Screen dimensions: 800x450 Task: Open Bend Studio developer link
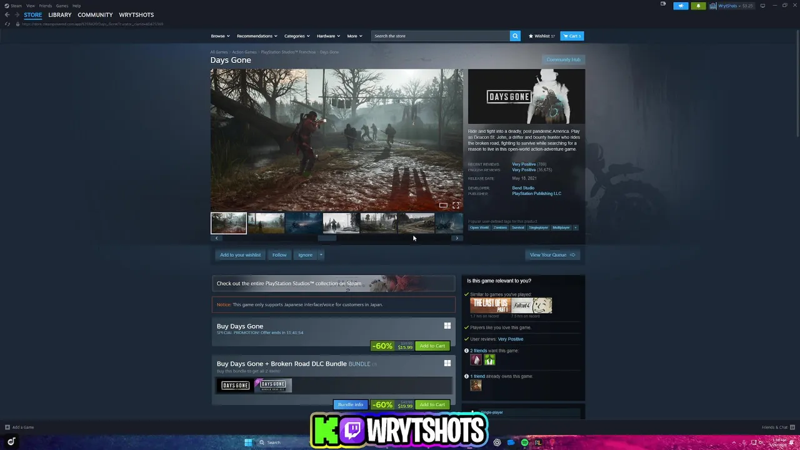(523, 188)
